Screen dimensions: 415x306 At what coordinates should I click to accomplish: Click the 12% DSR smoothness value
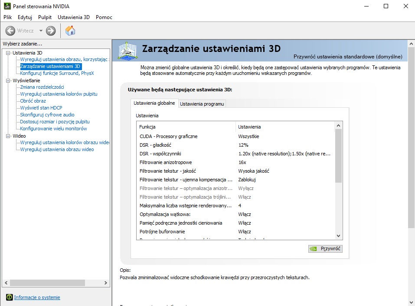point(243,145)
